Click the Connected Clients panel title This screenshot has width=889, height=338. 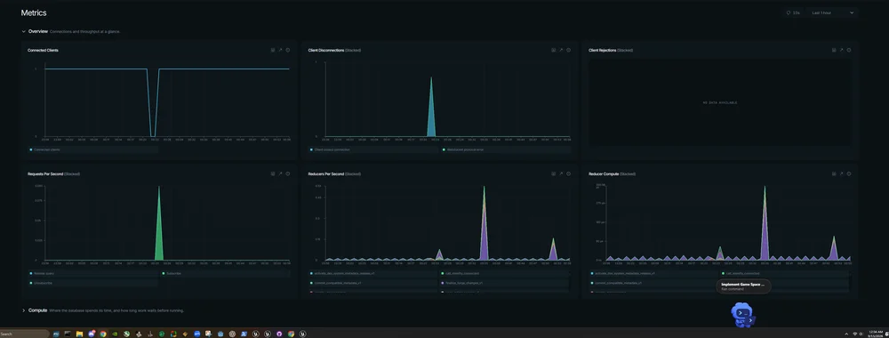[43, 50]
